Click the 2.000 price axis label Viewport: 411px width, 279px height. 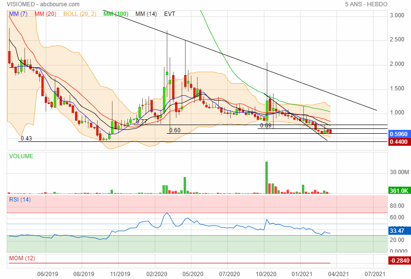pos(397,64)
